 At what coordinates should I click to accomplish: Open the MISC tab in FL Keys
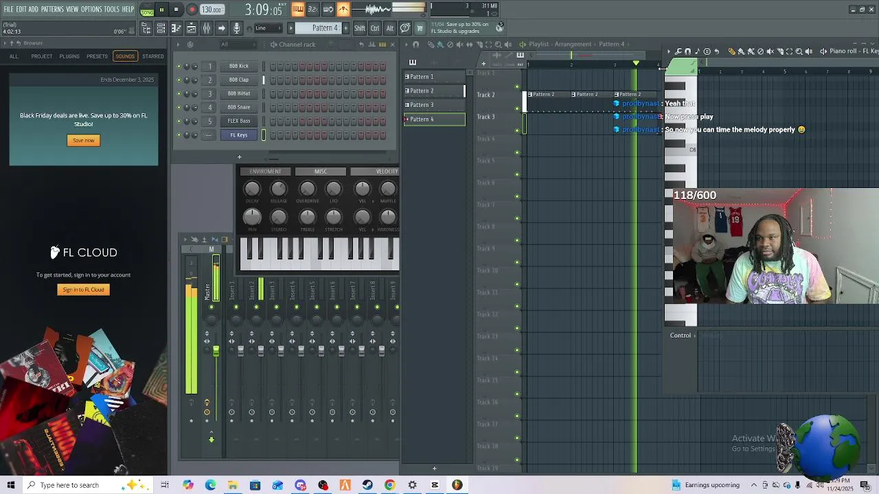point(321,172)
